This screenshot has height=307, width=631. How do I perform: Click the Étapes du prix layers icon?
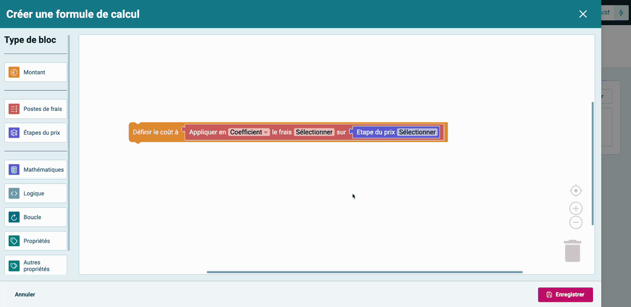pyautogui.click(x=14, y=132)
